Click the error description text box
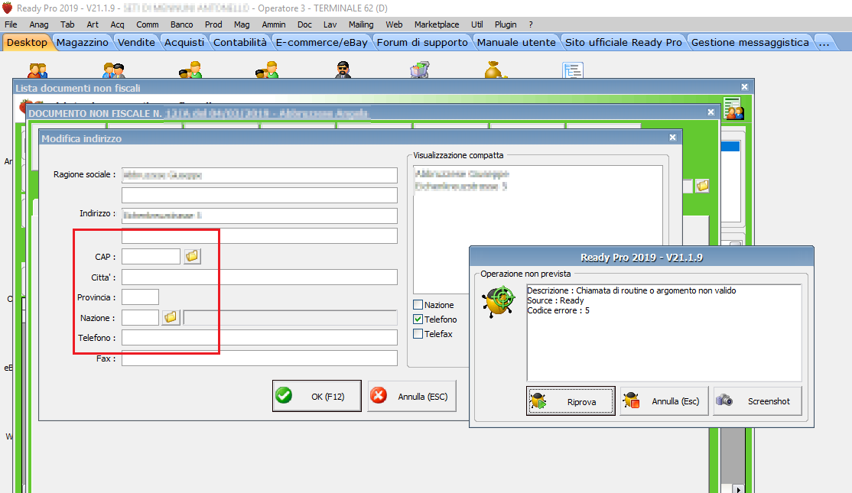Viewport: 852px width, 493px height. 664,332
